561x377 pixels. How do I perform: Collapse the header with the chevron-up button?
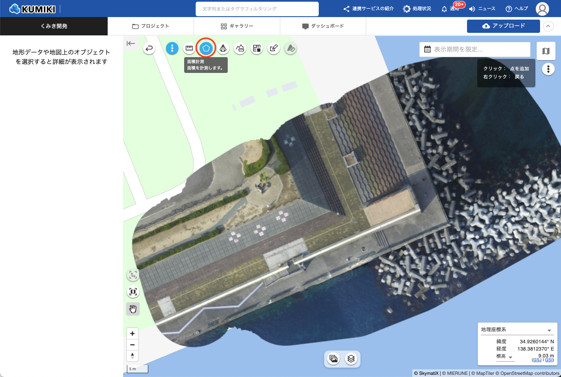(548, 26)
